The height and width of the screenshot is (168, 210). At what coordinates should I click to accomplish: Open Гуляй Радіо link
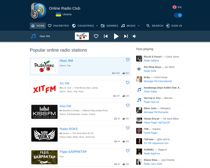[x=150, y=133]
